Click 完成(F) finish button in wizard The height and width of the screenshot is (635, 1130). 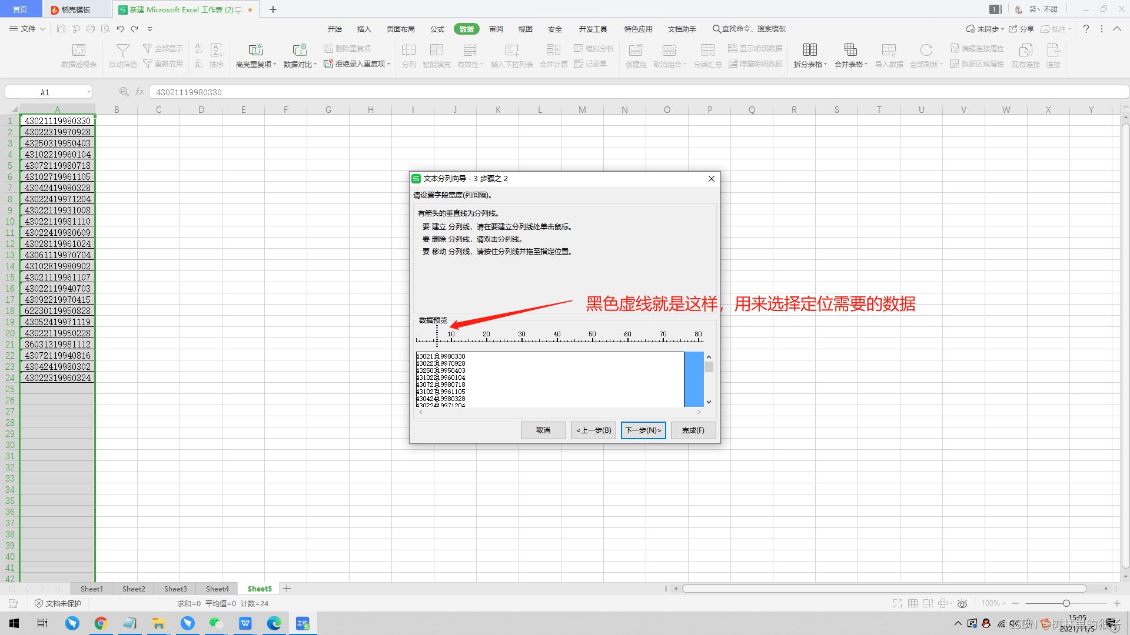point(693,430)
